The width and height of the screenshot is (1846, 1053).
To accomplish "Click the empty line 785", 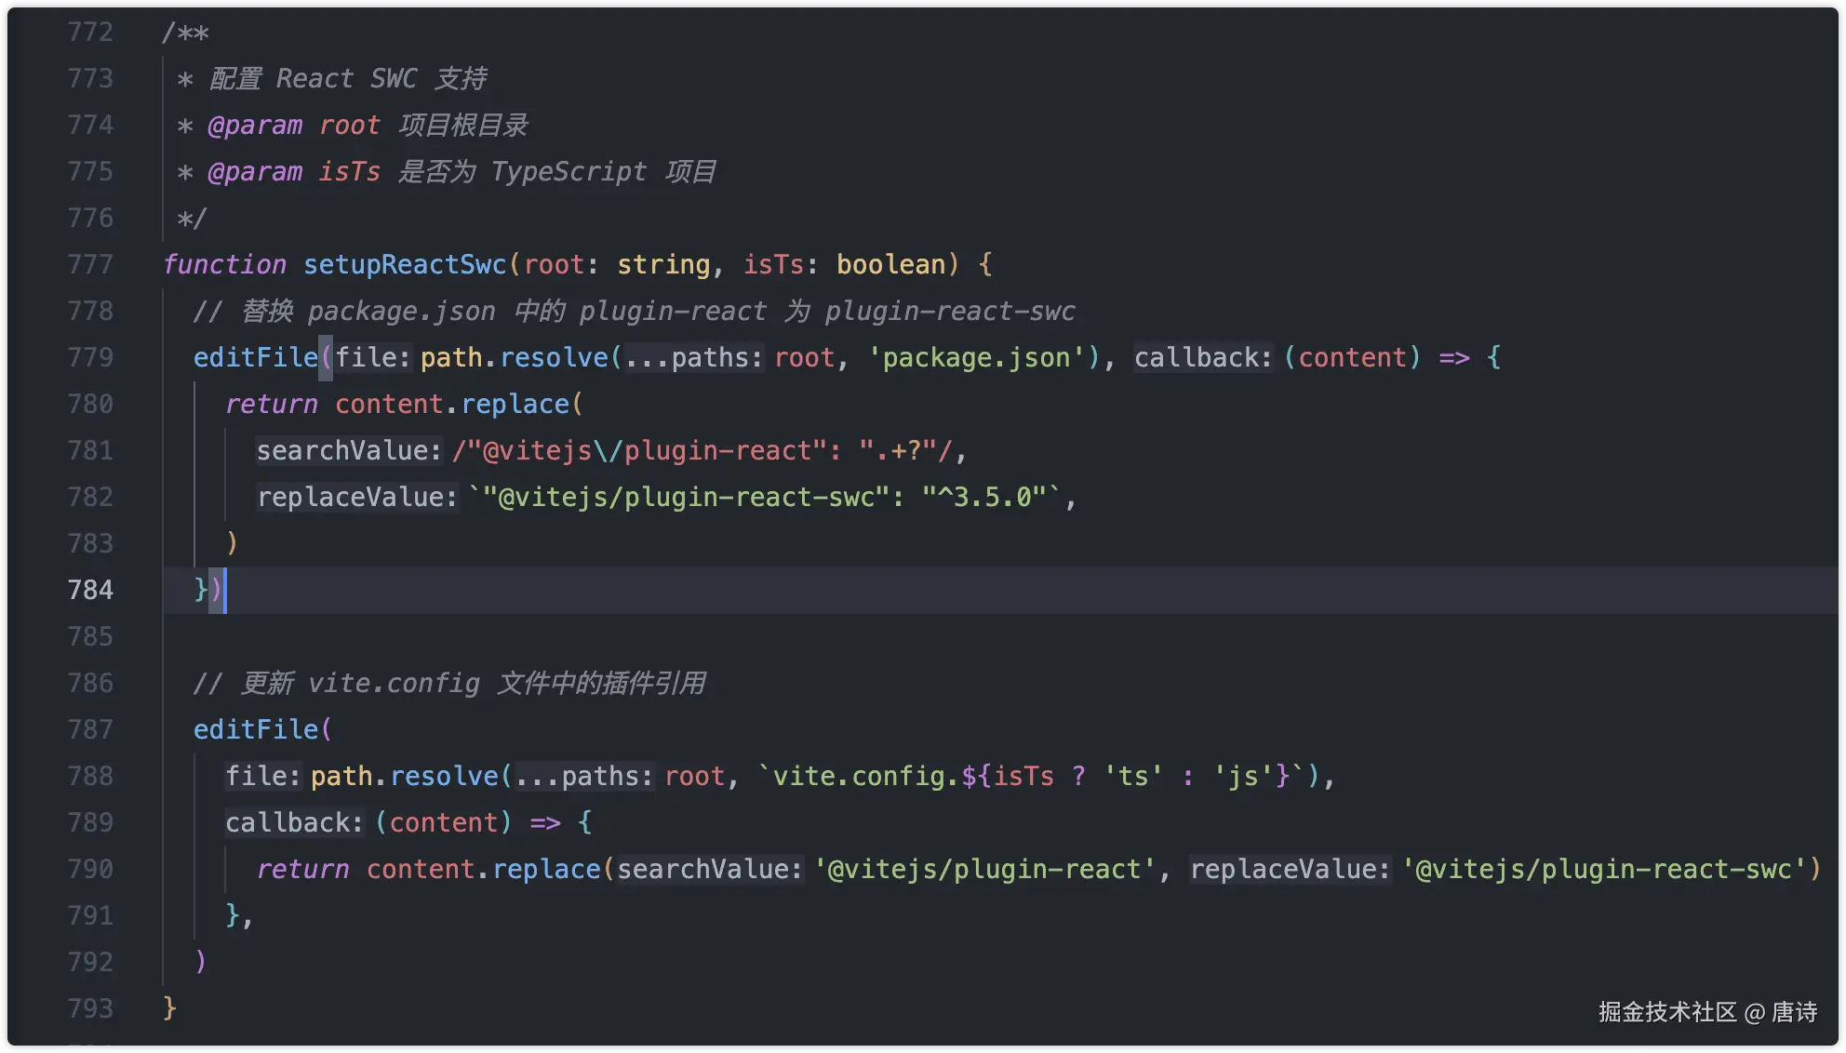I will tap(558, 637).
